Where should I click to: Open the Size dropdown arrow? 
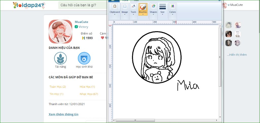[x=162, y=14]
